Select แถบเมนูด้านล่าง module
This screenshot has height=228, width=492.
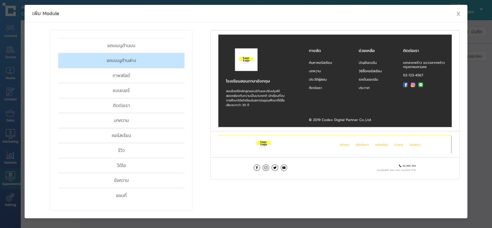coord(121,61)
